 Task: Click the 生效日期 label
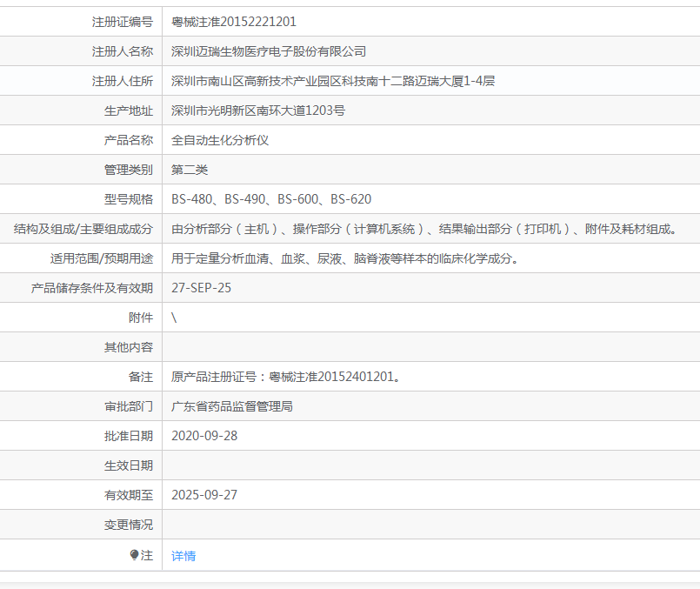(x=129, y=465)
